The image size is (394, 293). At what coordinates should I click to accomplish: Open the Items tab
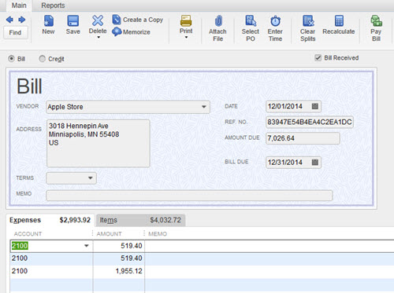coord(141,220)
